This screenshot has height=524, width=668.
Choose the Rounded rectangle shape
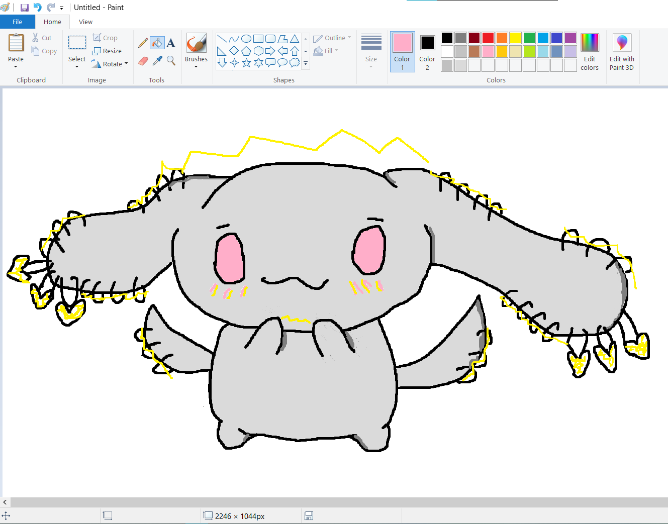(x=270, y=39)
